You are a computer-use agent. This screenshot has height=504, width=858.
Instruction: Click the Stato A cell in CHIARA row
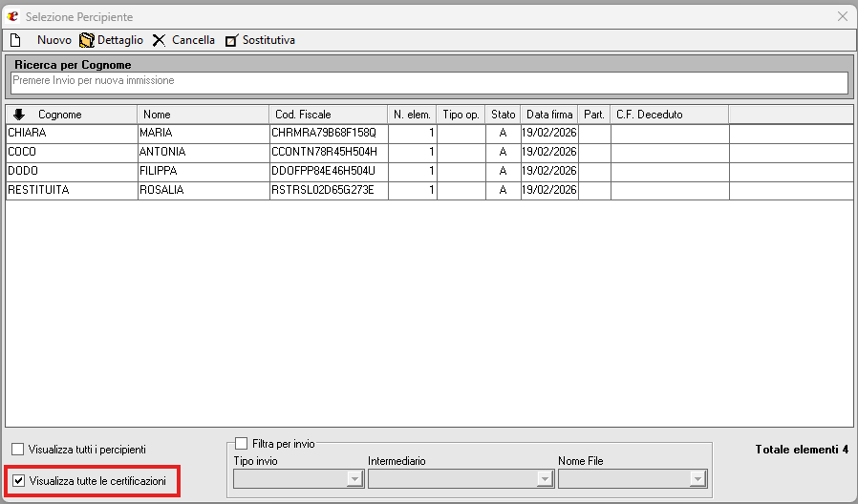[x=503, y=133]
